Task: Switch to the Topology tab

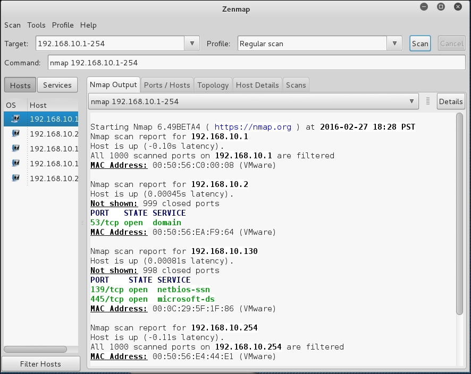Action: [x=213, y=85]
